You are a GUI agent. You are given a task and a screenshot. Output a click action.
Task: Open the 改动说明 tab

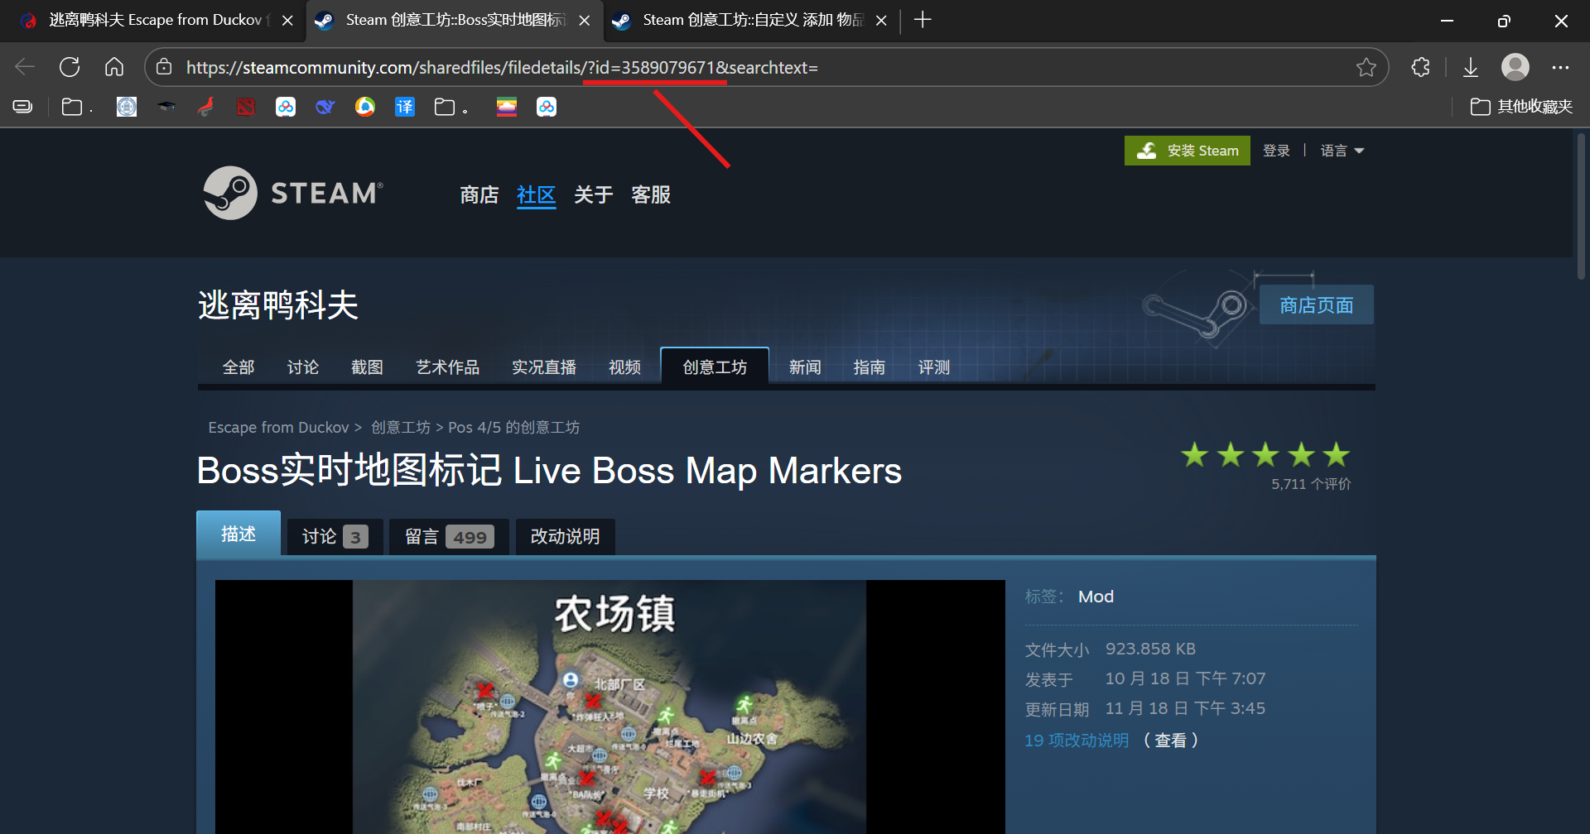pyautogui.click(x=565, y=537)
